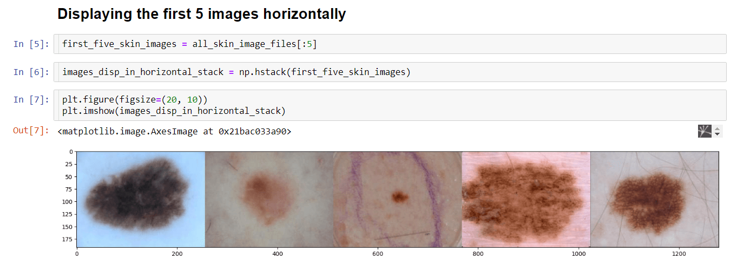This screenshot has width=737, height=272.
Task: Click the x-axis tick label 800
Action: [478, 253]
